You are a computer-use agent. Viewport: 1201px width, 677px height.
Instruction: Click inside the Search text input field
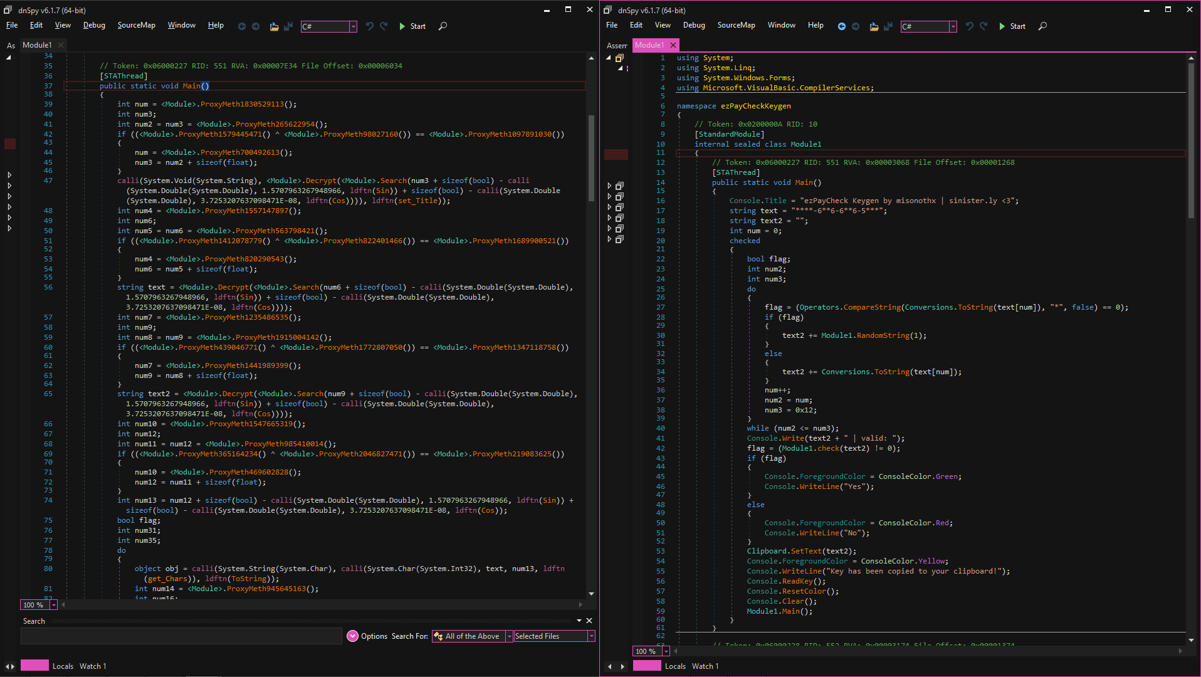(181, 636)
